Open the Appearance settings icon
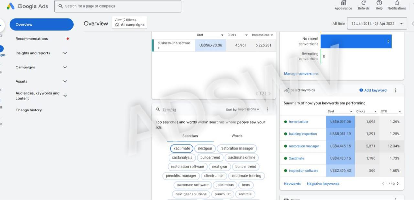414x200 pixels. [x=343, y=3]
